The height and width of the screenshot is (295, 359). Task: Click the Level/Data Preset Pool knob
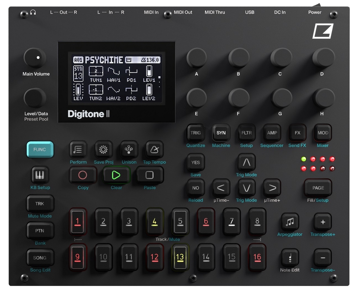[35, 98]
